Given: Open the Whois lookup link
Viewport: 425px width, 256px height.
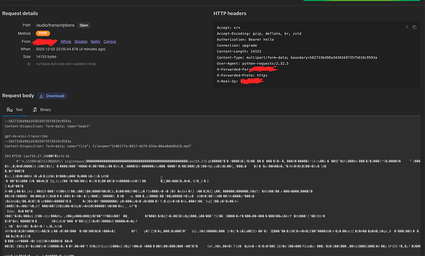Looking at the screenshot, I should click(x=66, y=41).
